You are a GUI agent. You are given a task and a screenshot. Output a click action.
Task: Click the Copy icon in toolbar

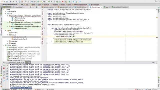19,1
